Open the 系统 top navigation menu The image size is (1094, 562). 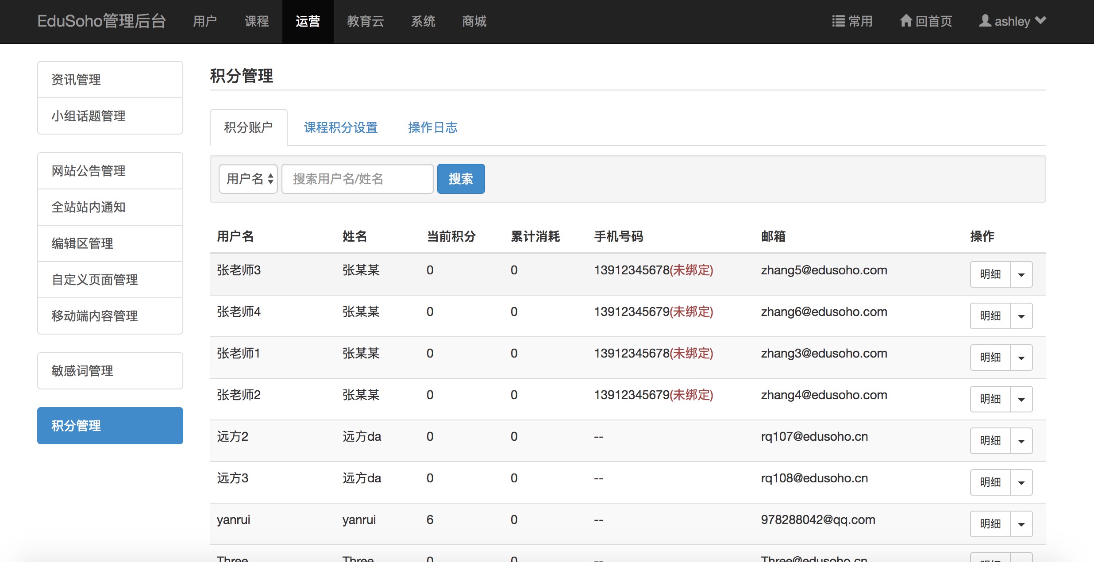[423, 21]
